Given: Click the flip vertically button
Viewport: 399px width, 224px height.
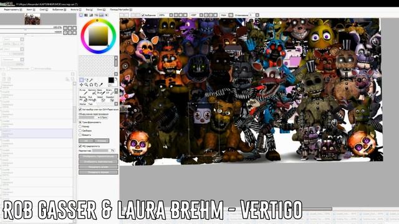Looking at the screenshot, I should pos(99,162).
